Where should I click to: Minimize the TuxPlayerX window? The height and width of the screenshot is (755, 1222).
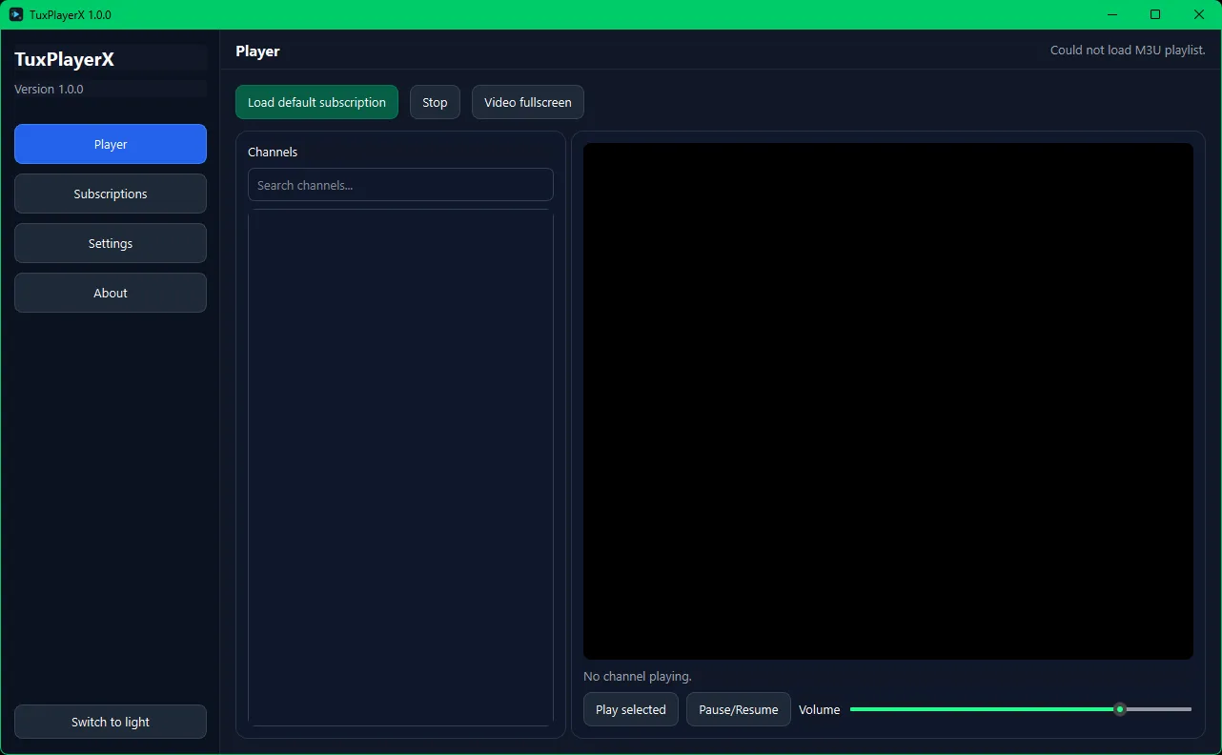tap(1112, 14)
